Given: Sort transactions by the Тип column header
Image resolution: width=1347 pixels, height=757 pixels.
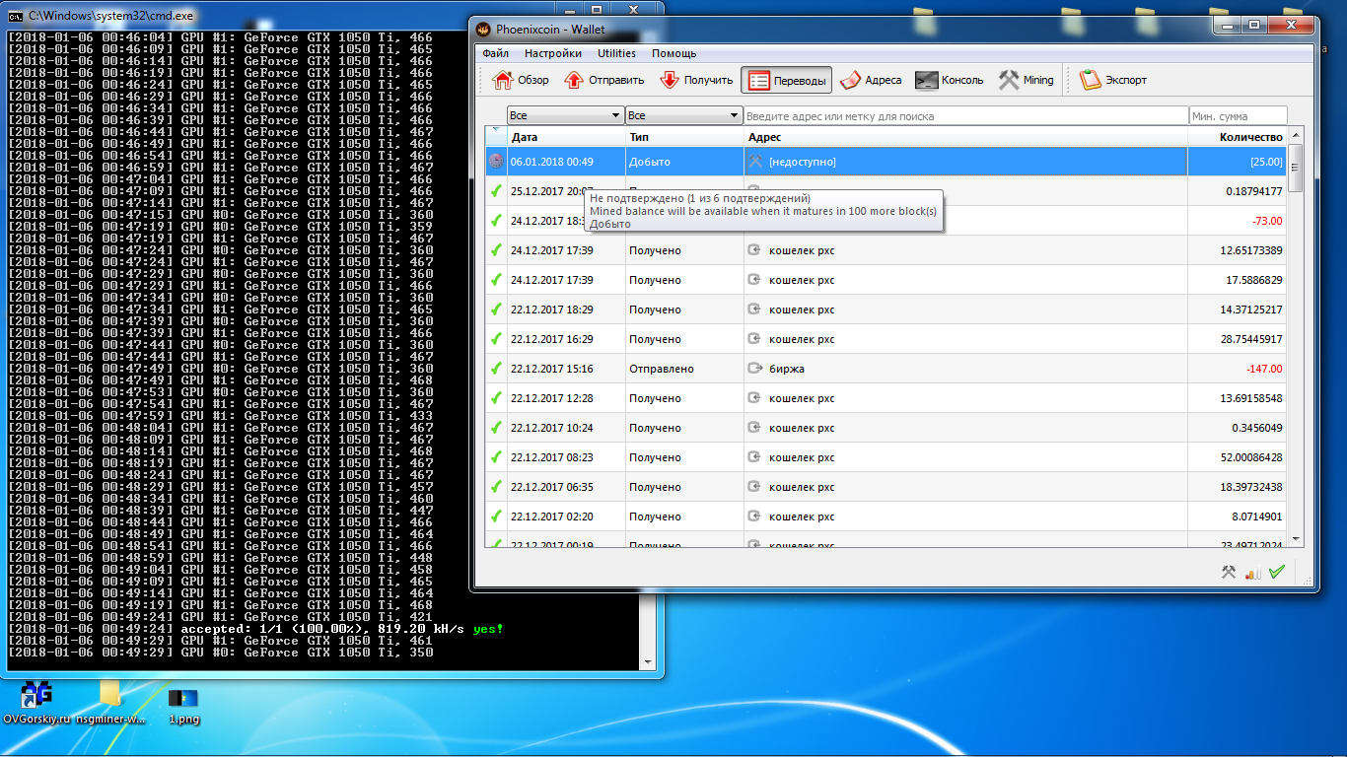Looking at the screenshot, I should point(684,137).
